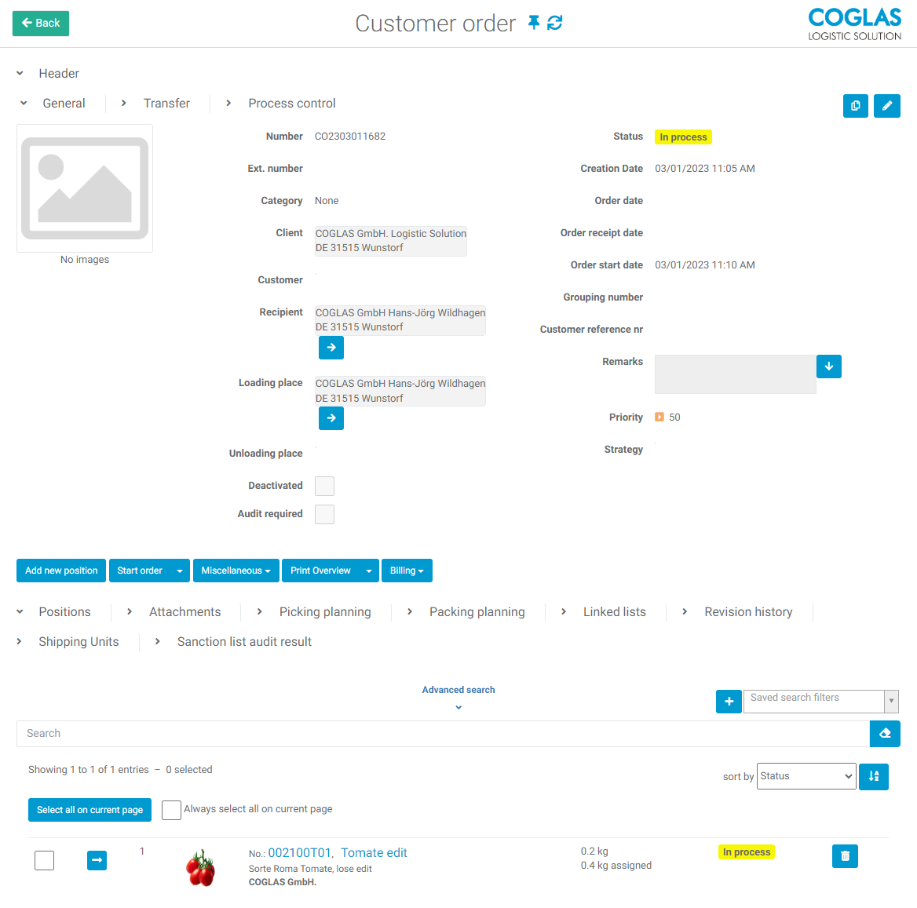Click the copy order icon button
This screenshot has height=908, width=917.
pyautogui.click(x=855, y=105)
